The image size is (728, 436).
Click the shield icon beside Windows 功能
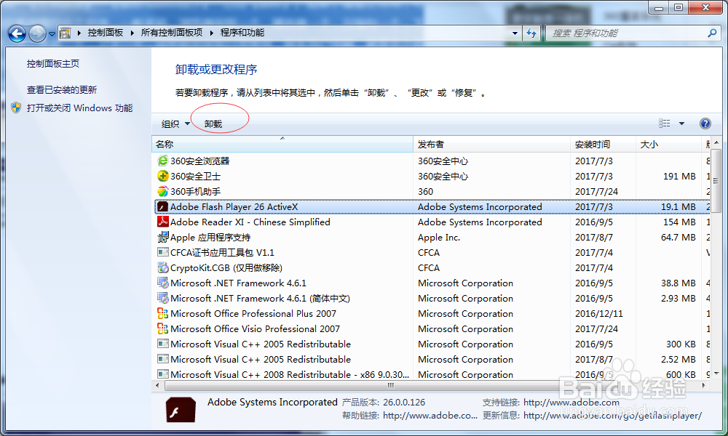[x=16, y=108]
